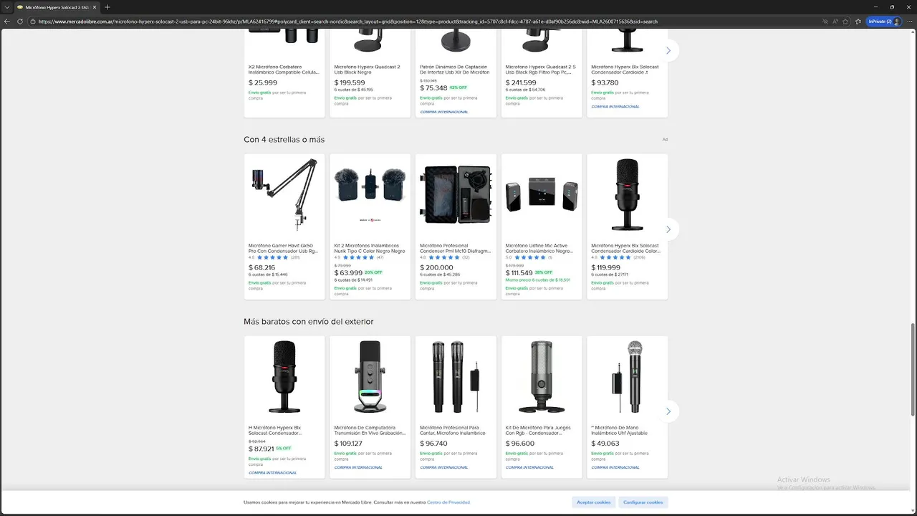Open Micrófono De Mano Inalámbrico Uhf title
Screen dimensions: 917x516
pos(620,431)
